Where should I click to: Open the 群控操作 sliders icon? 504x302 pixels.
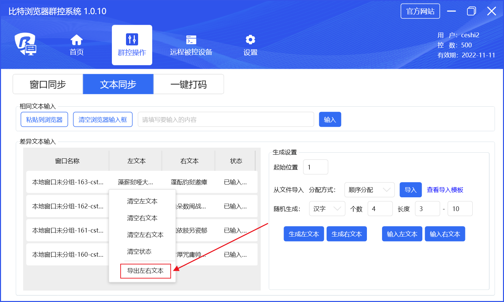[132, 40]
